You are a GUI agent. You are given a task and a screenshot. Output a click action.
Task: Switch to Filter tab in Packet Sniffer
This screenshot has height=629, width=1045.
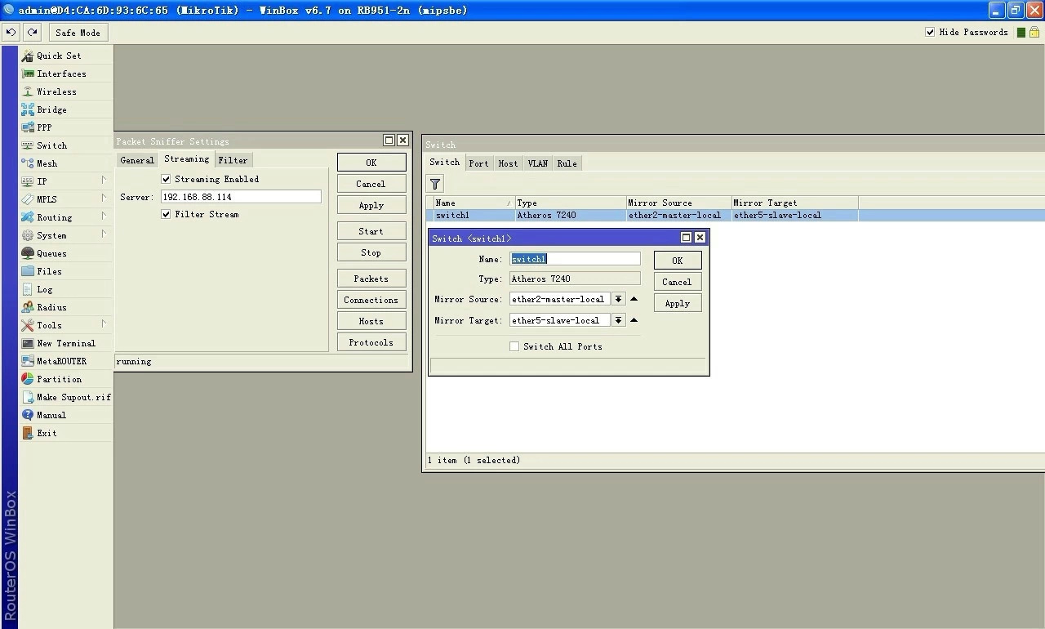click(x=233, y=160)
